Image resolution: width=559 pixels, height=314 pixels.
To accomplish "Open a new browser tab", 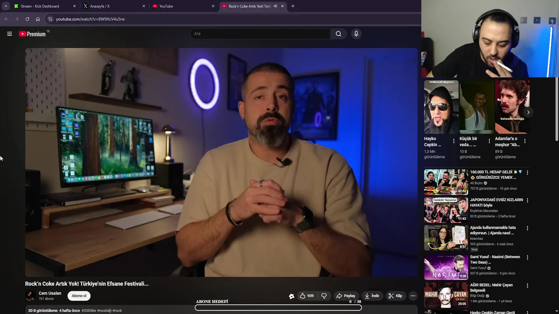I will (293, 6).
